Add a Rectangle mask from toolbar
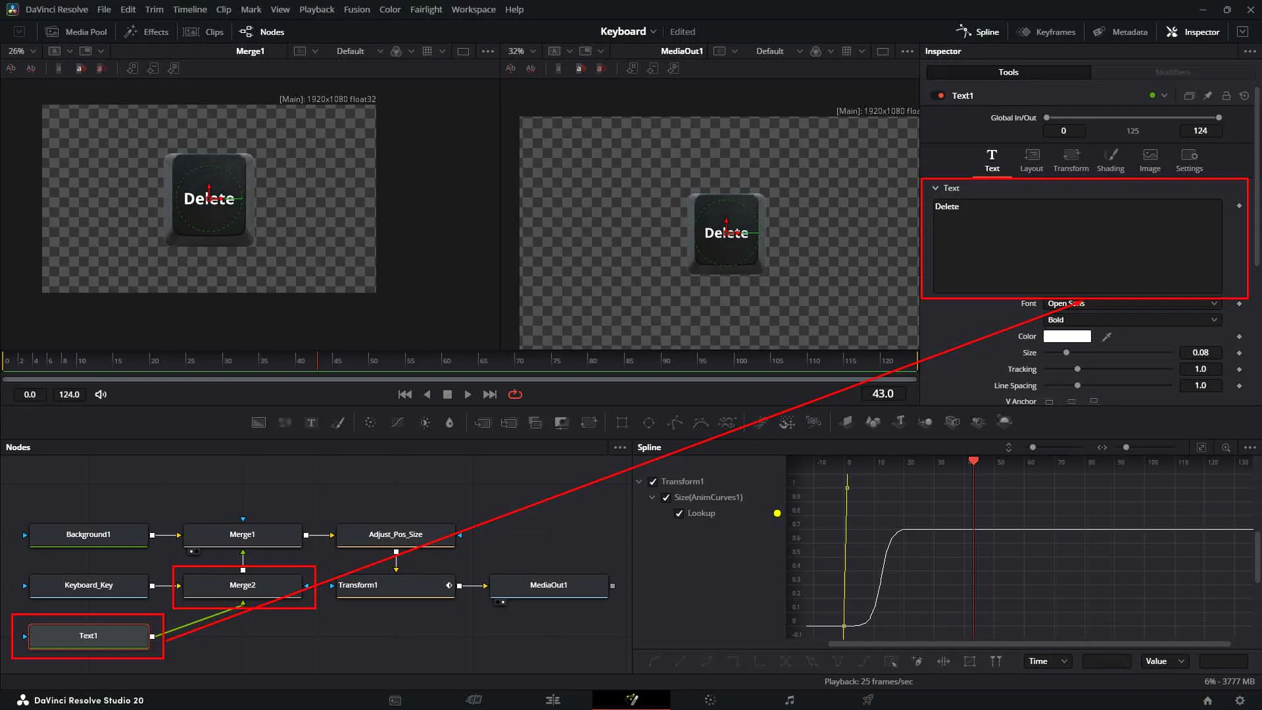Viewport: 1262px width, 710px height. pos(621,422)
